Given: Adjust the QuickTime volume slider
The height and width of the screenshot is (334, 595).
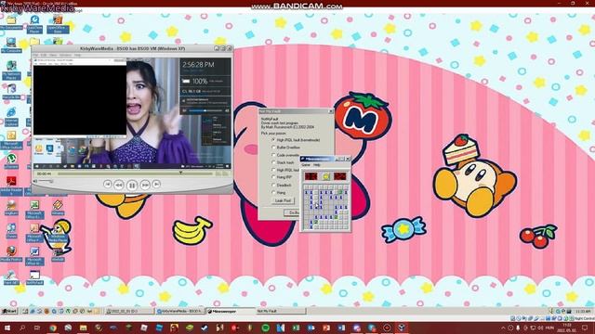Looking at the screenshot, I should point(45,182).
